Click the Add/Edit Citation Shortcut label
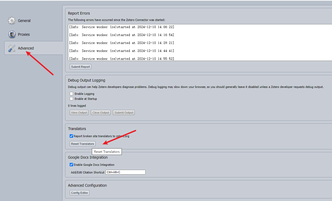The image size is (332, 201). click(88, 172)
